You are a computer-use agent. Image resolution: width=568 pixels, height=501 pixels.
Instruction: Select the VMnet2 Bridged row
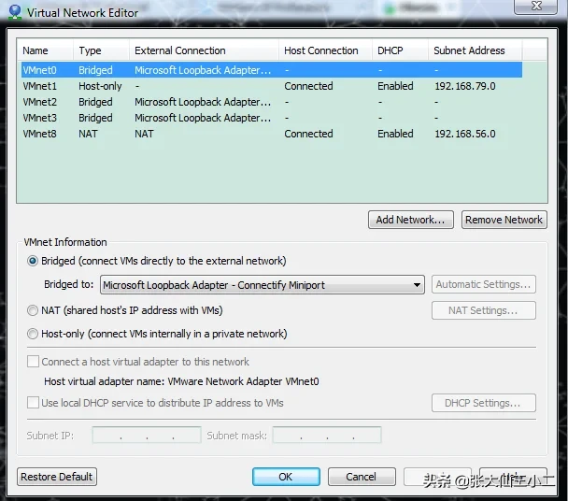tap(272, 102)
